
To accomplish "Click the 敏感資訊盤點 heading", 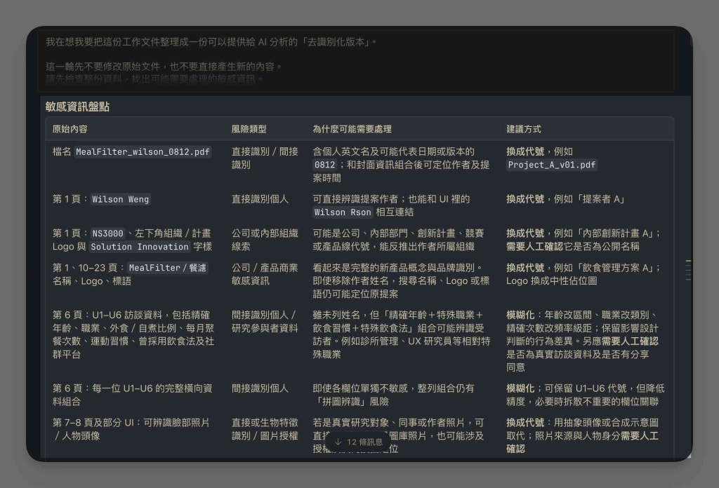I will 77,107.
